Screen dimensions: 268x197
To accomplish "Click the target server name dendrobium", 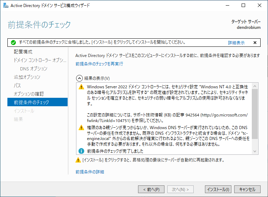I will tap(249, 27).
